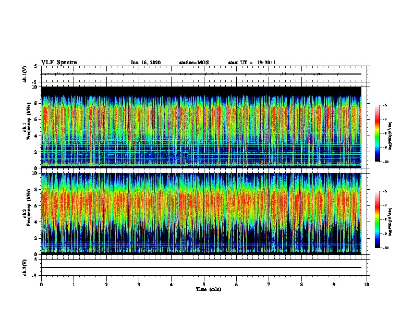Click the "station=MOS" header label

tap(194, 63)
